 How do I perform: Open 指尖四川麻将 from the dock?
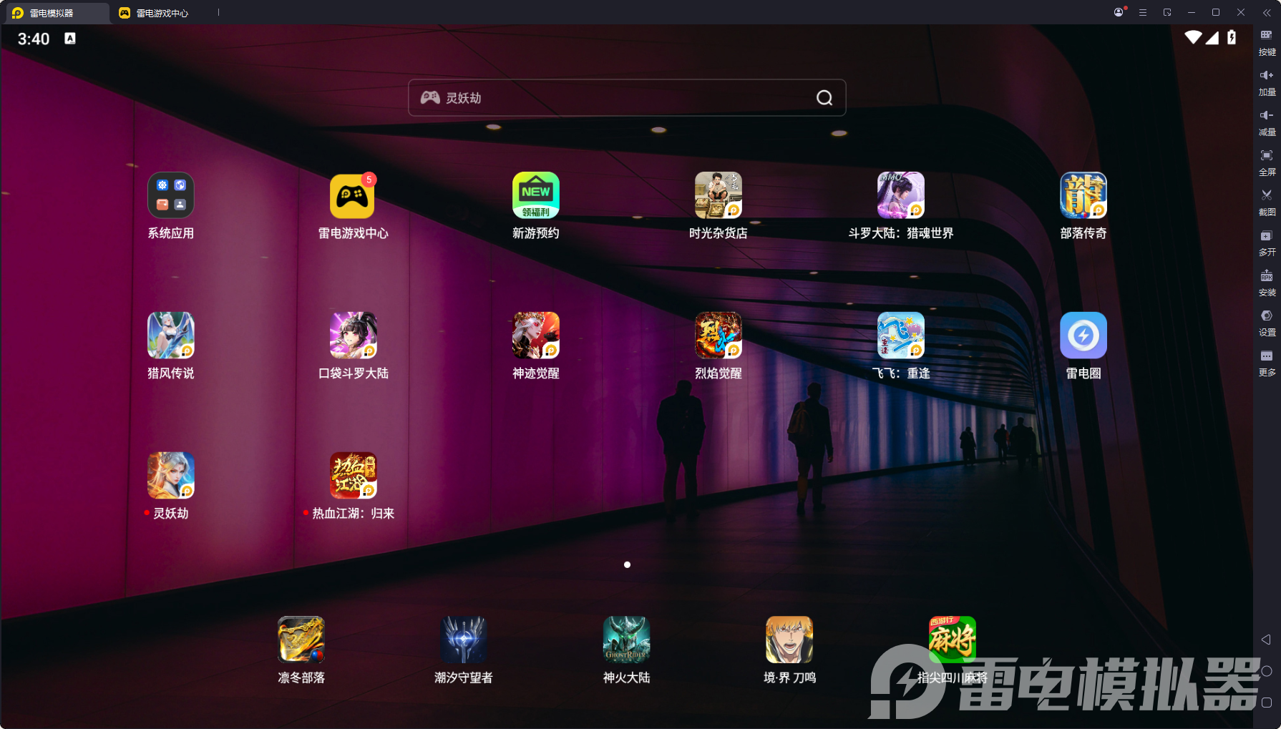(x=952, y=640)
